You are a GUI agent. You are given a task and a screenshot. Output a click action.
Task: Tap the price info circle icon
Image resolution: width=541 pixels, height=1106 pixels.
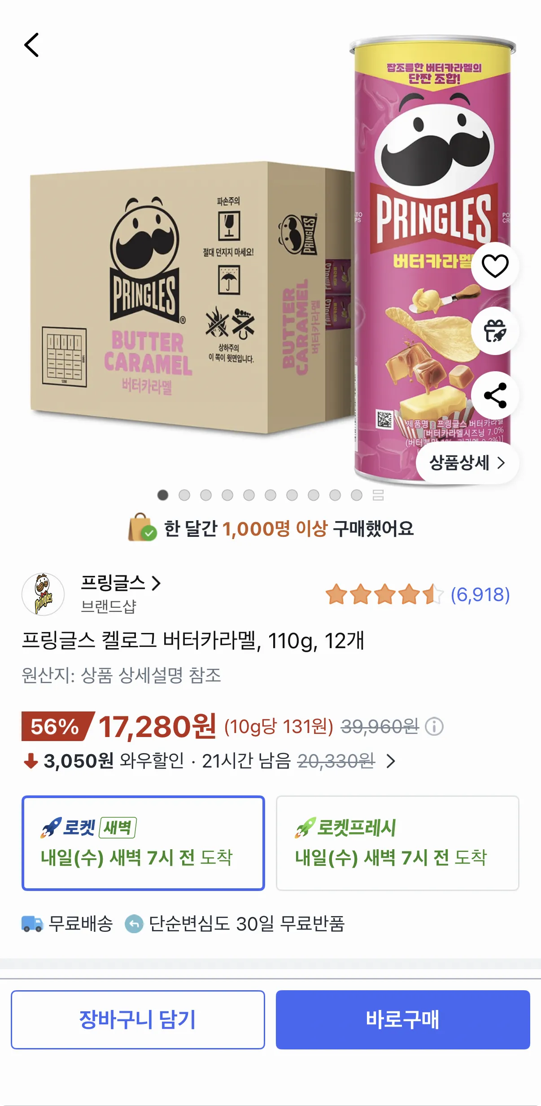coord(434,726)
